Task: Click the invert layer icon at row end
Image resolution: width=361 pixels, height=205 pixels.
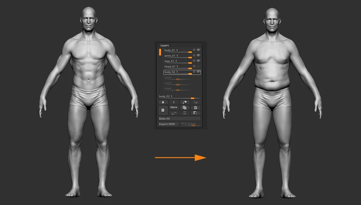Action: 196,113
